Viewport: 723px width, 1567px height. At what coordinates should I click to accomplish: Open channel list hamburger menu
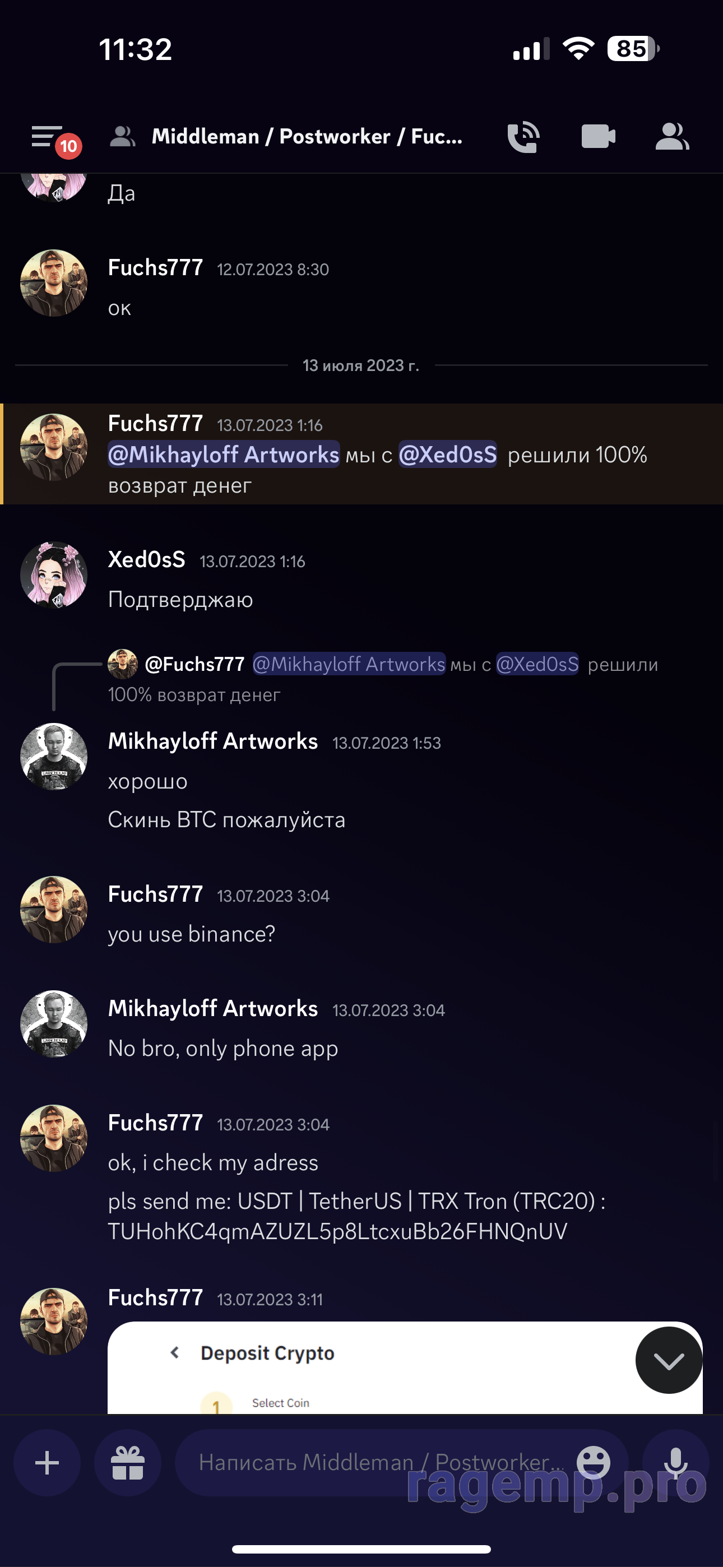click(48, 137)
